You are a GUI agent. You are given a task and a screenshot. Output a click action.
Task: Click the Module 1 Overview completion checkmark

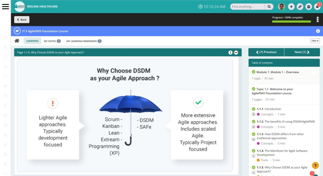254,72
